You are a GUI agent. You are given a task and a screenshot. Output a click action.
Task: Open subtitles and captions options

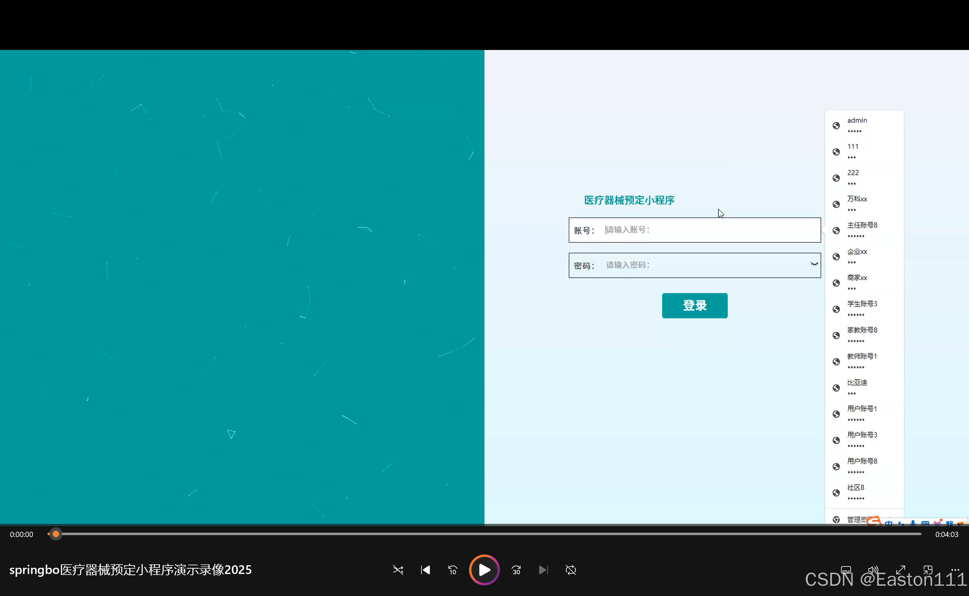(x=846, y=570)
